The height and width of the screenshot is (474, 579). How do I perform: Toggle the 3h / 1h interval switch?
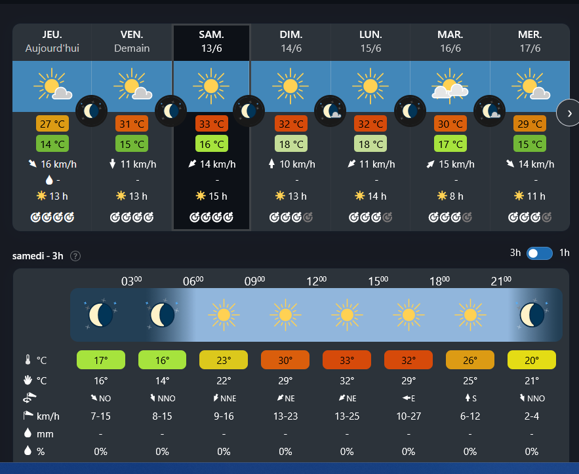540,253
